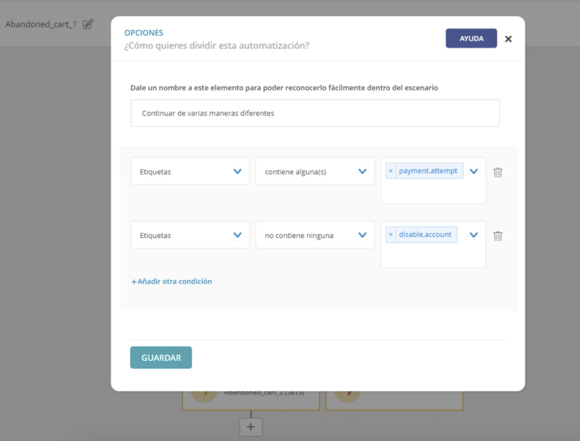
Task: Open the AYUDA help button
Action: 471,38
